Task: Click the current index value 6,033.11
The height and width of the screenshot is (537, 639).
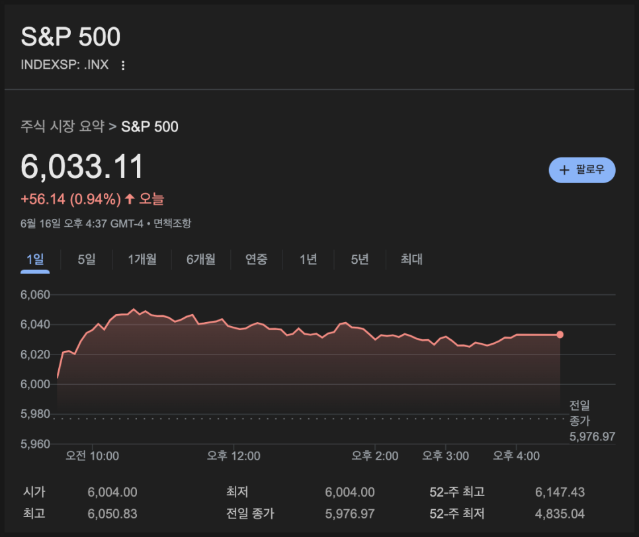Action: click(x=82, y=167)
